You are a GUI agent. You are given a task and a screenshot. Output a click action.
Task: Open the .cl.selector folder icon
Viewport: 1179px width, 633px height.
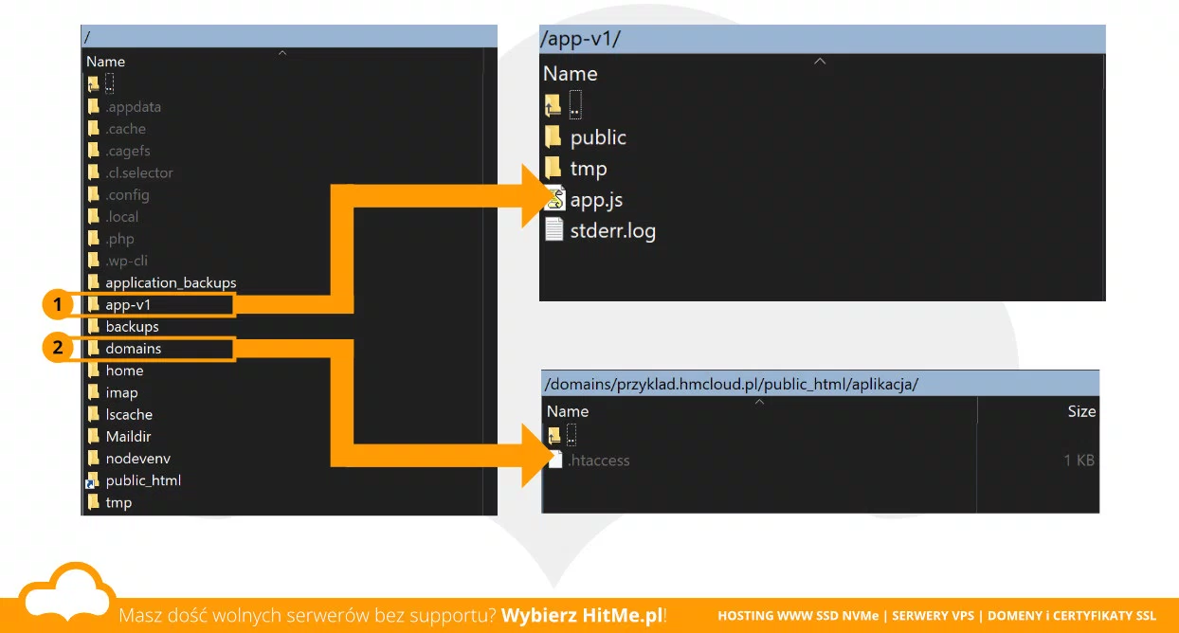point(93,172)
